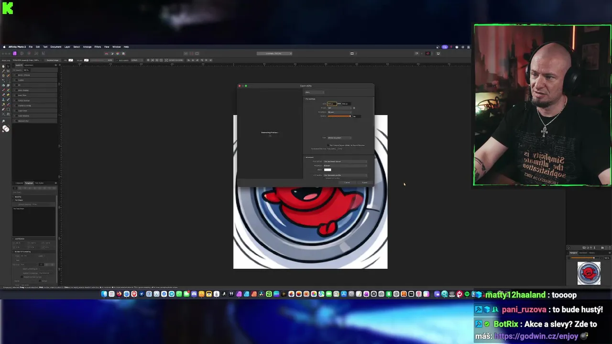Switch to the Develop persona
This screenshot has height=344, width=612.
pyautogui.click(x=29, y=54)
